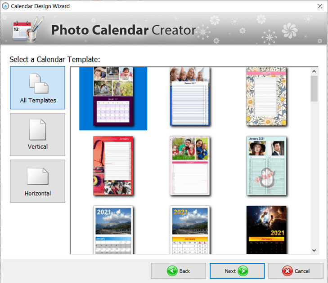Close the Calendar Design Wizard window
This screenshot has height=283, width=328.
click(x=319, y=6)
